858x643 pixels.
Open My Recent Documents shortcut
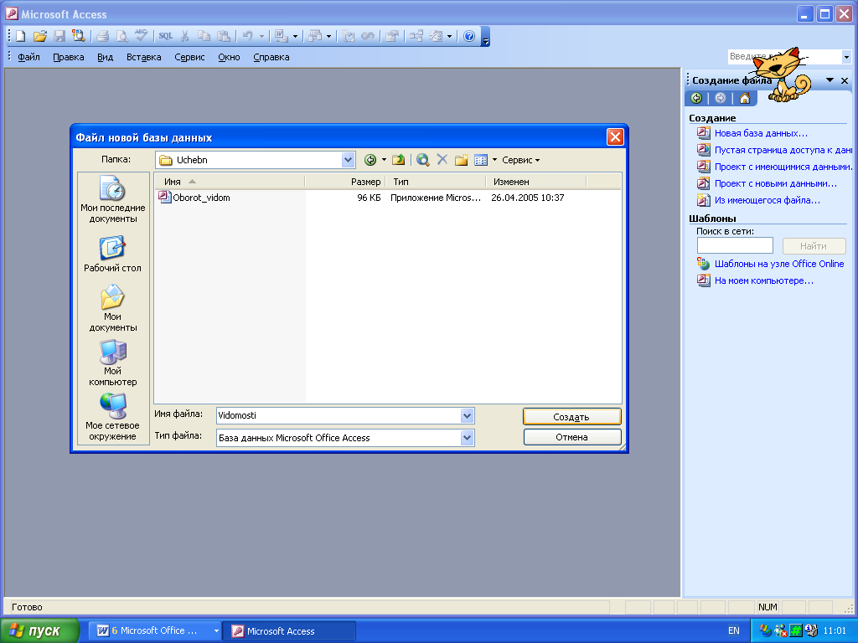(x=113, y=199)
